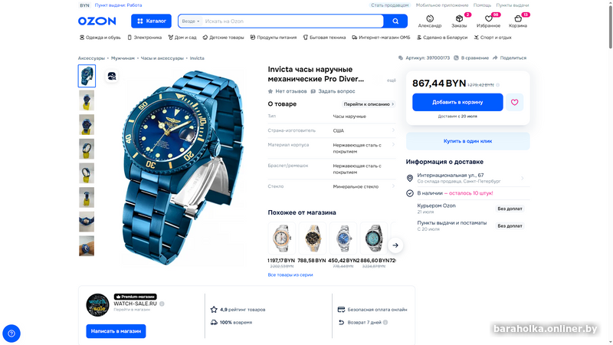This screenshot has width=613, height=345.
Task: Open the Электроника category menu
Action: [144, 38]
